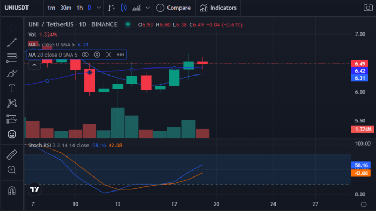Switch to candlestick chart style
Image resolution: width=376 pixels, height=211 pixels.
point(124,8)
